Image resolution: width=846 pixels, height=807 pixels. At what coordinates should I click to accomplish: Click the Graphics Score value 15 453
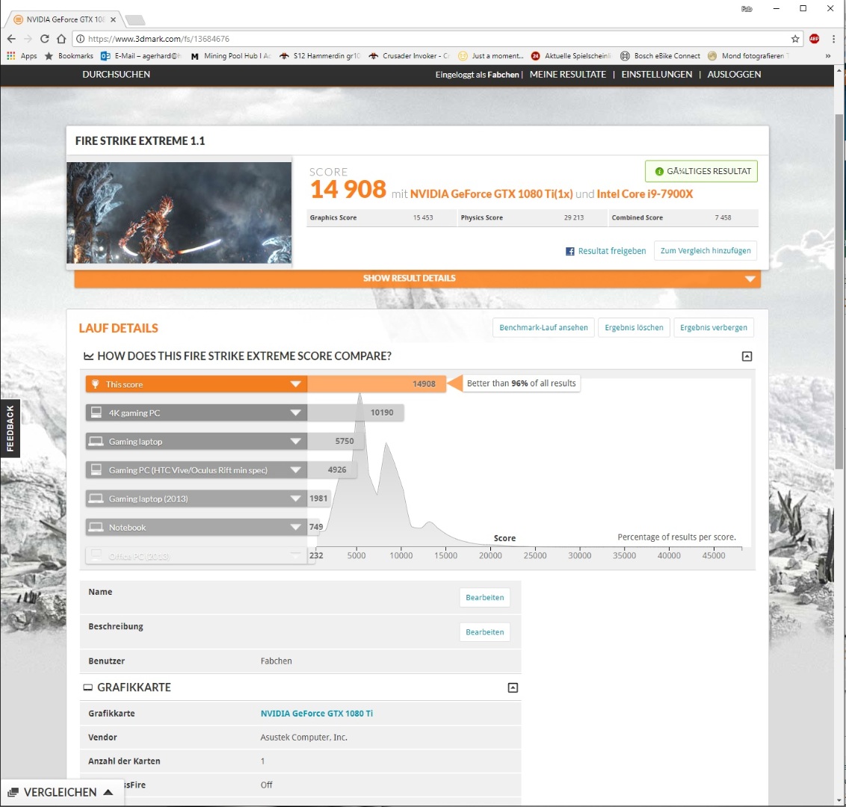coord(423,218)
